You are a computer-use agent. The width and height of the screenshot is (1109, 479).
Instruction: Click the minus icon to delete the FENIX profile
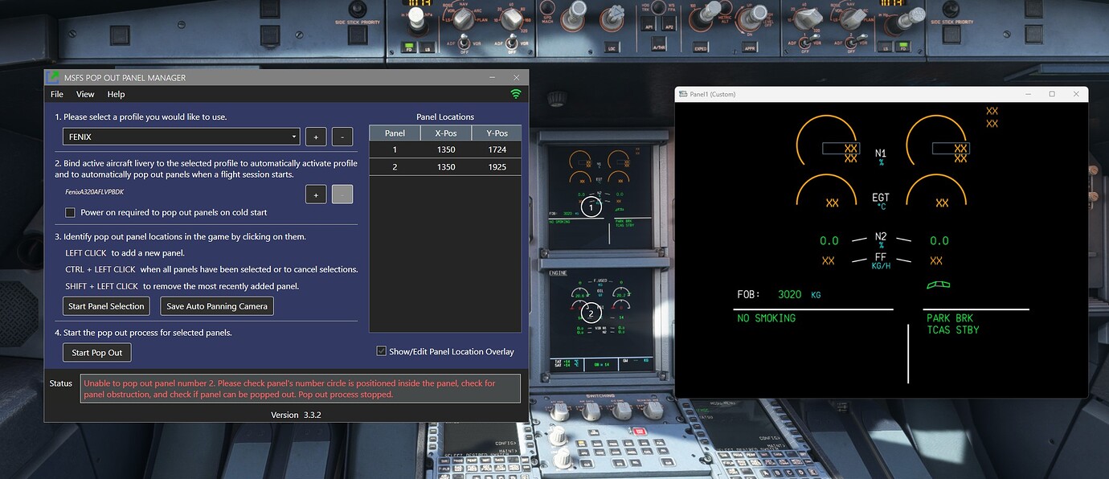coord(342,136)
